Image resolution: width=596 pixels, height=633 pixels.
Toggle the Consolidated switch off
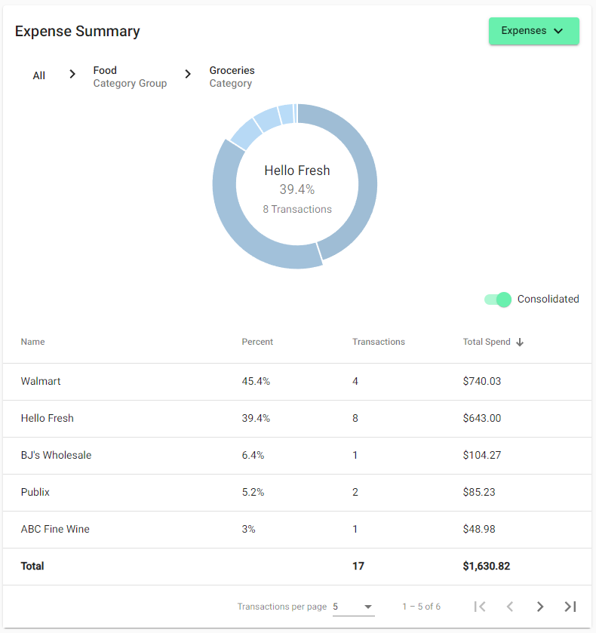point(497,300)
